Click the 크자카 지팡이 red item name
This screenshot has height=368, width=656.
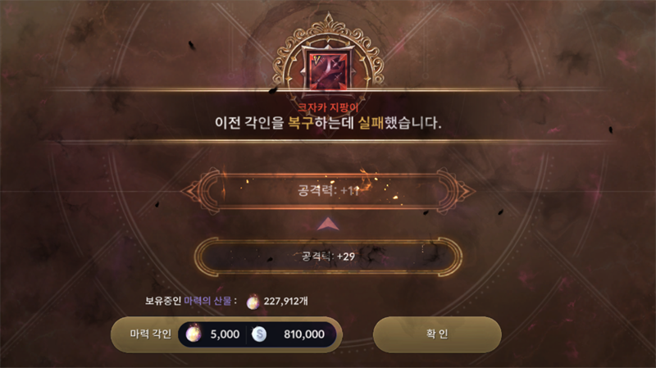[x=328, y=107]
